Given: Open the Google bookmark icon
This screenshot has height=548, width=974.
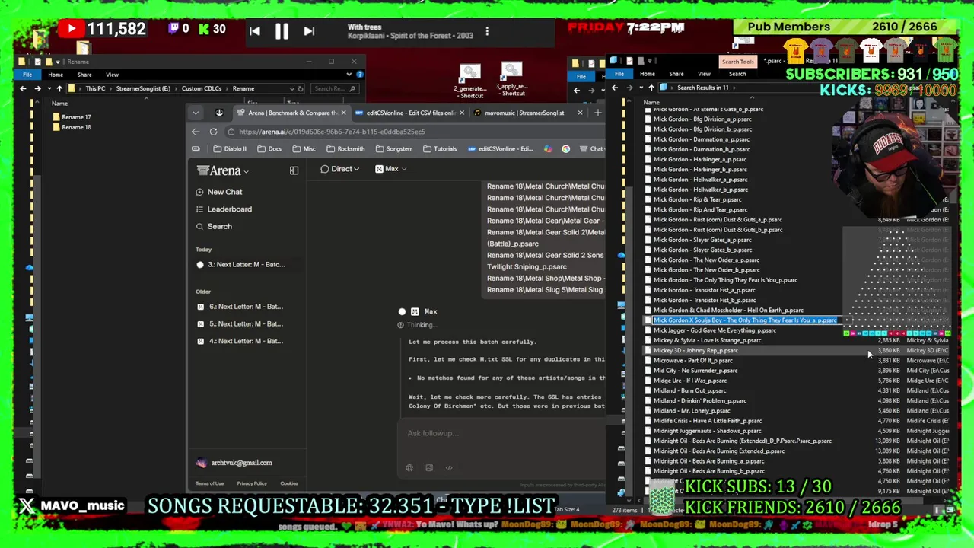Looking at the screenshot, I should click(x=565, y=149).
